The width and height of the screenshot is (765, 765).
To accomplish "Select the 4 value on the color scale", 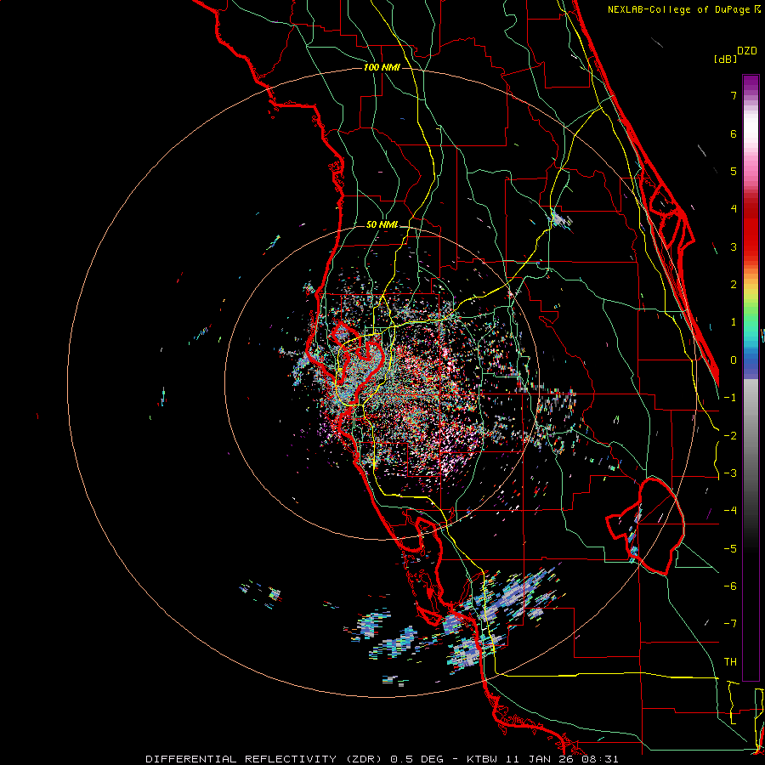I will coord(734,209).
